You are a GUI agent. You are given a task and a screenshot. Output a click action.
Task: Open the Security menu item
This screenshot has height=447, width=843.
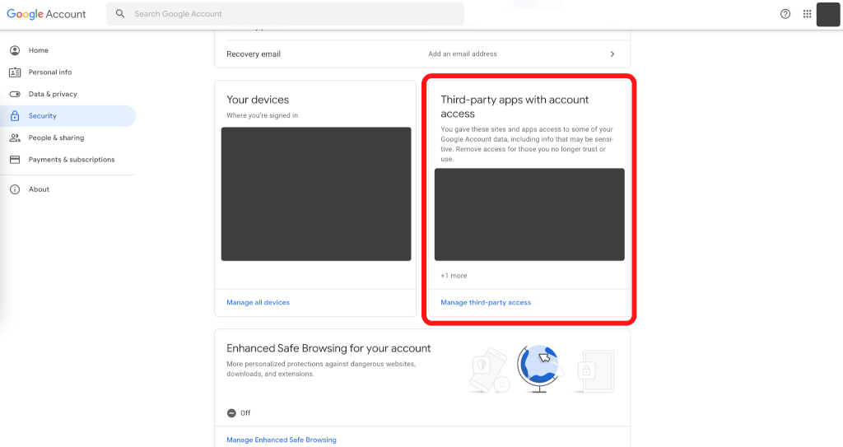43,116
